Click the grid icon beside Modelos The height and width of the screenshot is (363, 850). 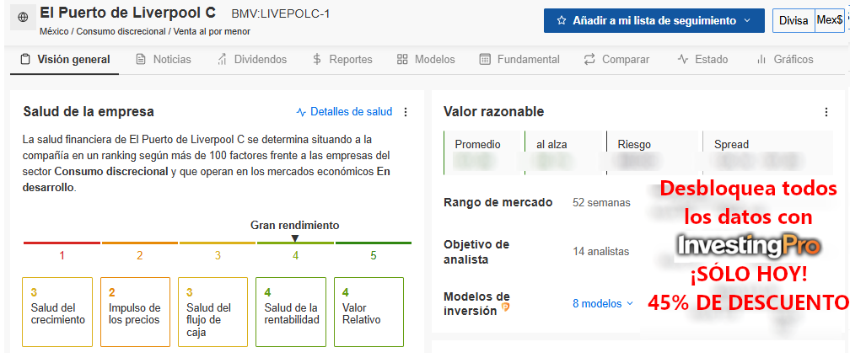[x=402, y=60]
